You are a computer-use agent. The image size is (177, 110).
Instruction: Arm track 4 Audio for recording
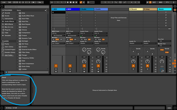click(x=98, y=72)
